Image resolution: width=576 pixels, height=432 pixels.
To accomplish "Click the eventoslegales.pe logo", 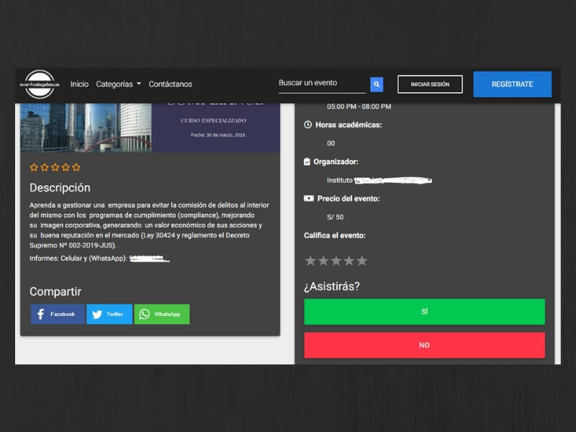I will pyautogui.click(x=40, y=84).
